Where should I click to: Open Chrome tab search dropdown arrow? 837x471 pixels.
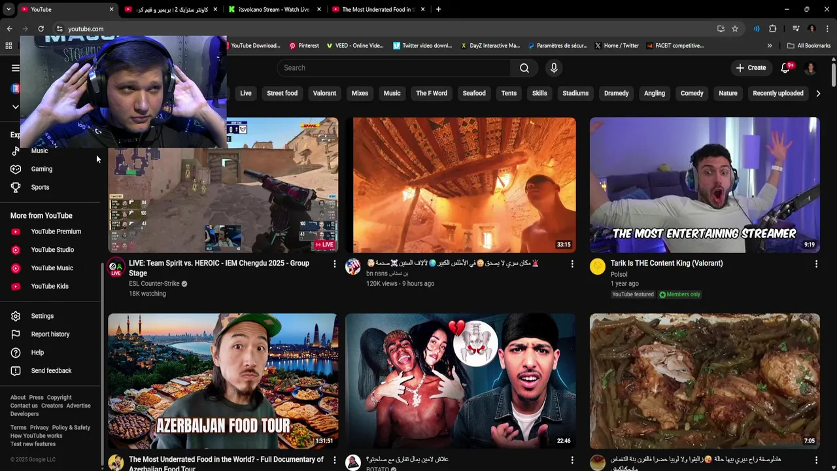pos(8,9)
